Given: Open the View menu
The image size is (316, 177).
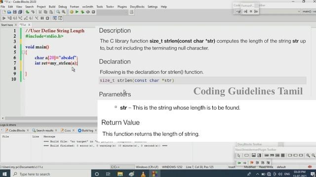Looking at the screenshot, I should coord(19,6).
